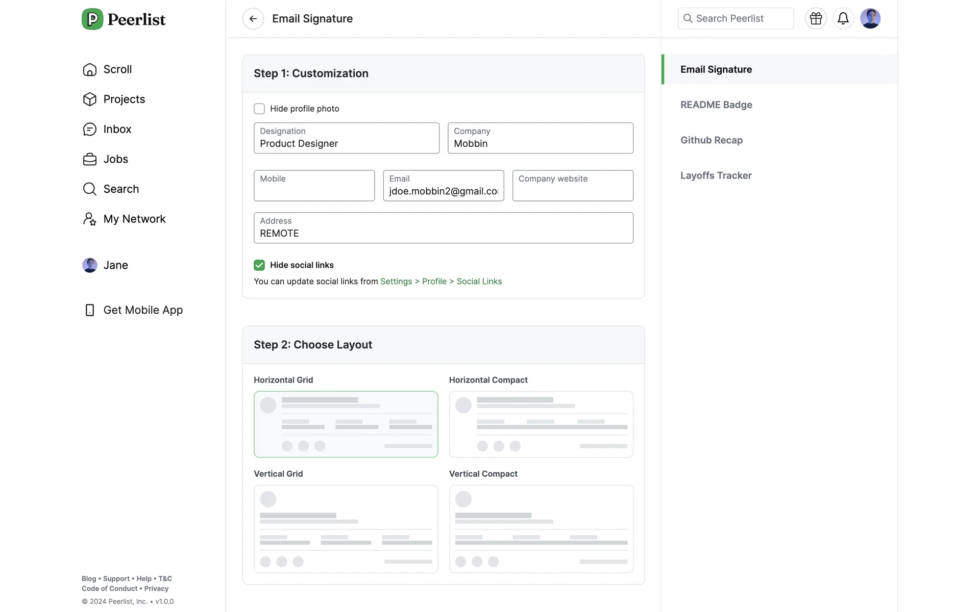The height and width of the screenshot is (612, 980).
Task: Open the Layoffs Tracker tab
Action: pos(716,175)
